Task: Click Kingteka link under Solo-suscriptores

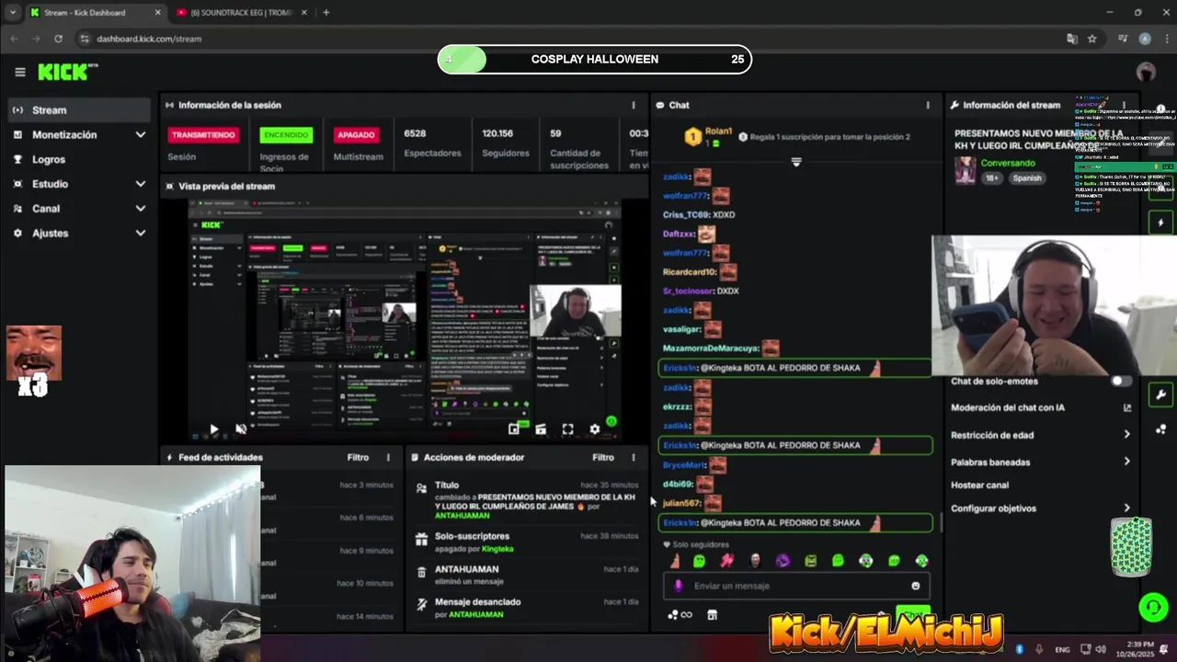Action: coord(497,549)
